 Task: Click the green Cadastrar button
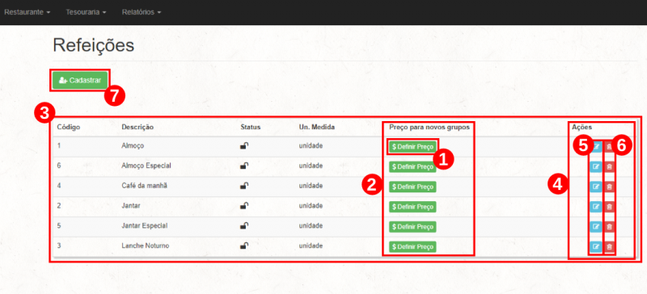coord(80,81)
